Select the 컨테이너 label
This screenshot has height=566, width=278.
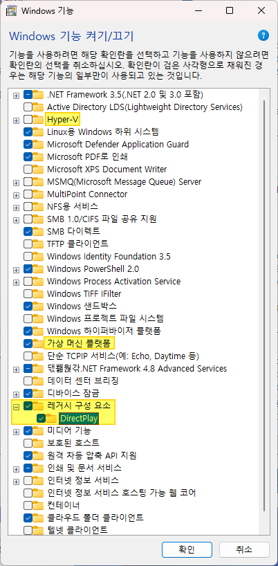point(64,505)
